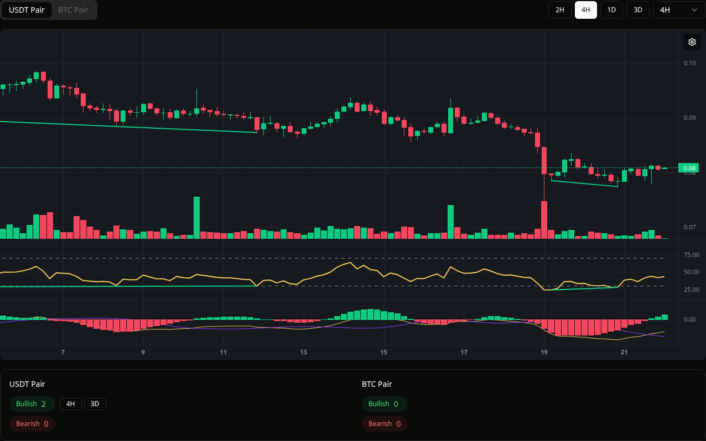Image resolution: width=706 pixels, height=441 pixels.
Task: Click the Bearish 0 badge under BTC Pair
Action: pyautogui.click(x=385, y=423)
